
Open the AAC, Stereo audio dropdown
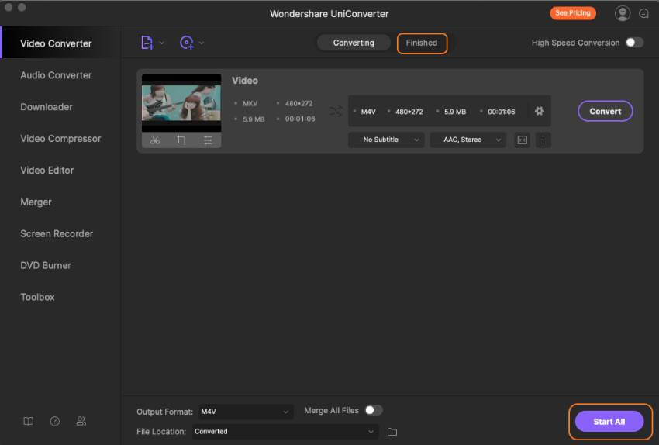coord(468,140)
